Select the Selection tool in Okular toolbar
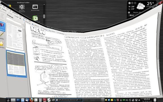The height and width of the screenshot is (102, 163). pos(61,33)
